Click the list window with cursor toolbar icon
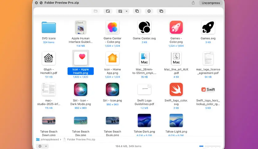 (x=120, y=11)
